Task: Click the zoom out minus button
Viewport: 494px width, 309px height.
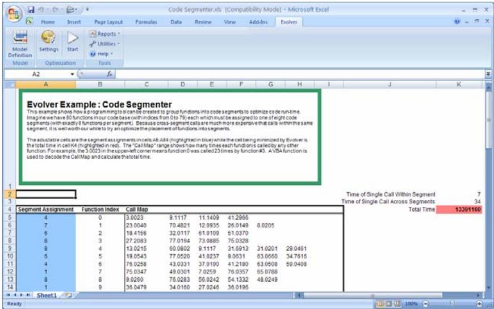Action: click(x=426, y=304)
